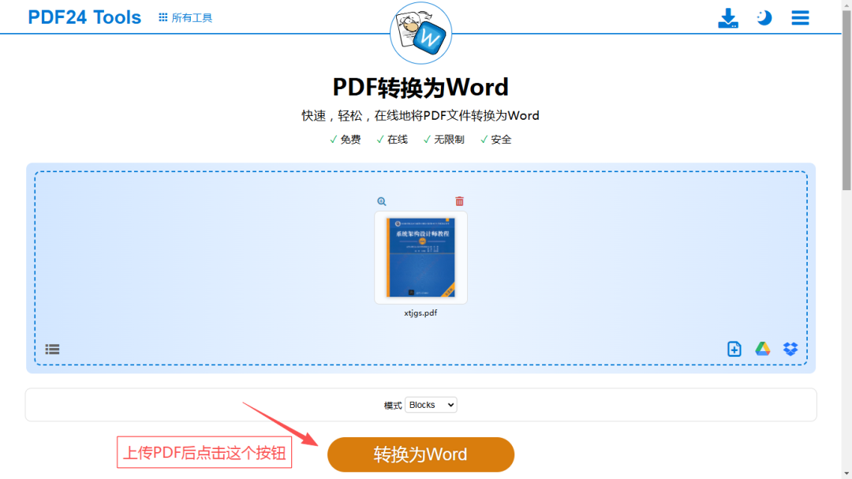Viewport: 852px width, 479px height.
Task: Click the PDF转换为Word page heading
Action: pyautogui.click(x=420, y=87)
